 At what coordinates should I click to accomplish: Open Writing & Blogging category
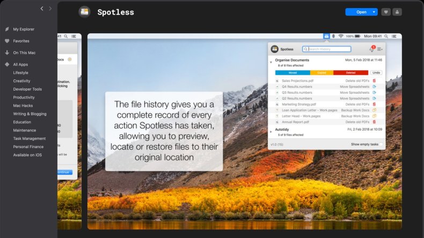(x=30, y=114)
